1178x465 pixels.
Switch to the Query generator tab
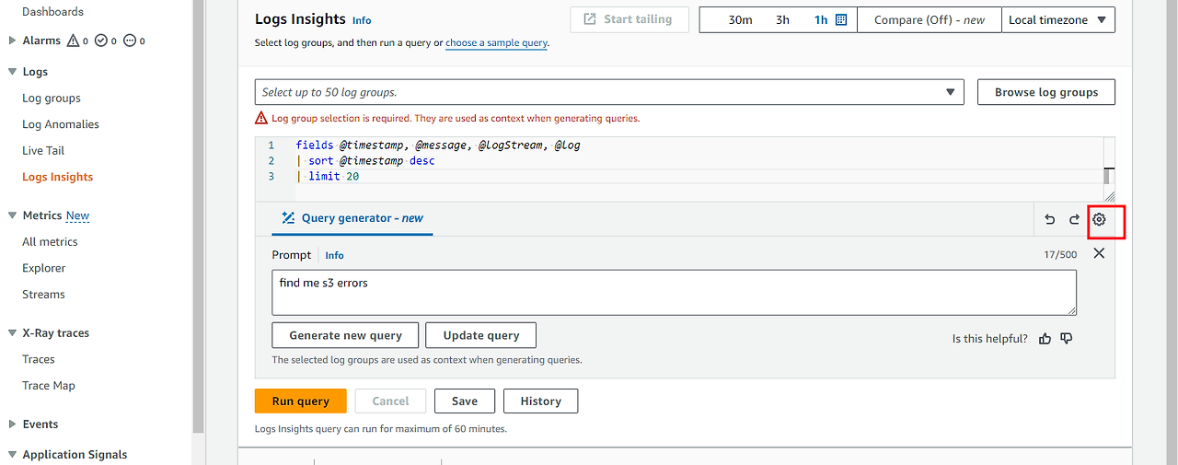(352, 218)
